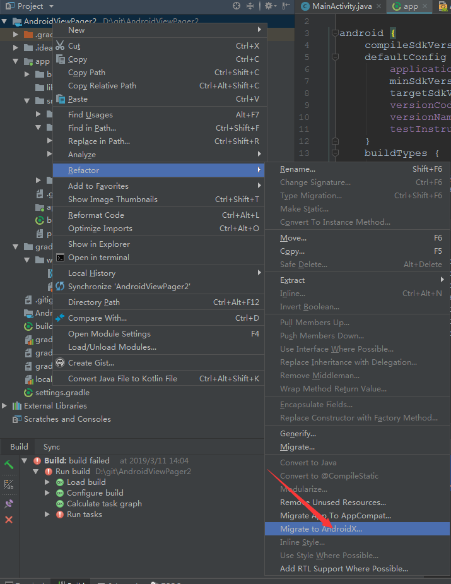Click the terminal icon beside Open in terminal
This screenshot has height=584, width=451.
pos(61,258)
